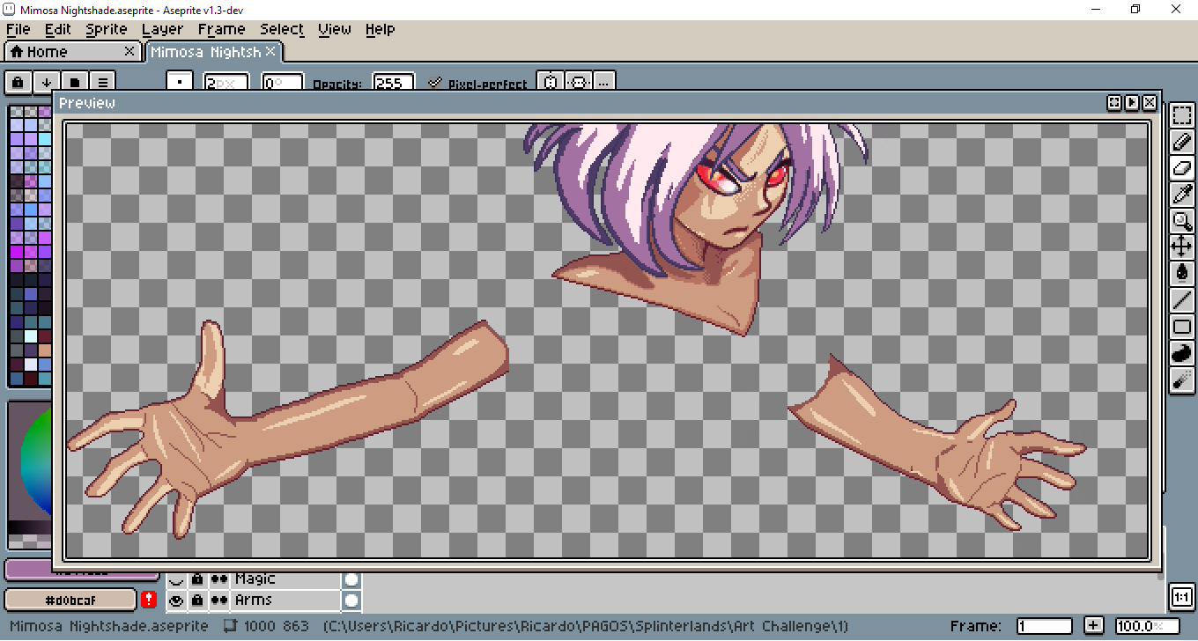
Task: Close the Preview window
Action: point(1150,103)
